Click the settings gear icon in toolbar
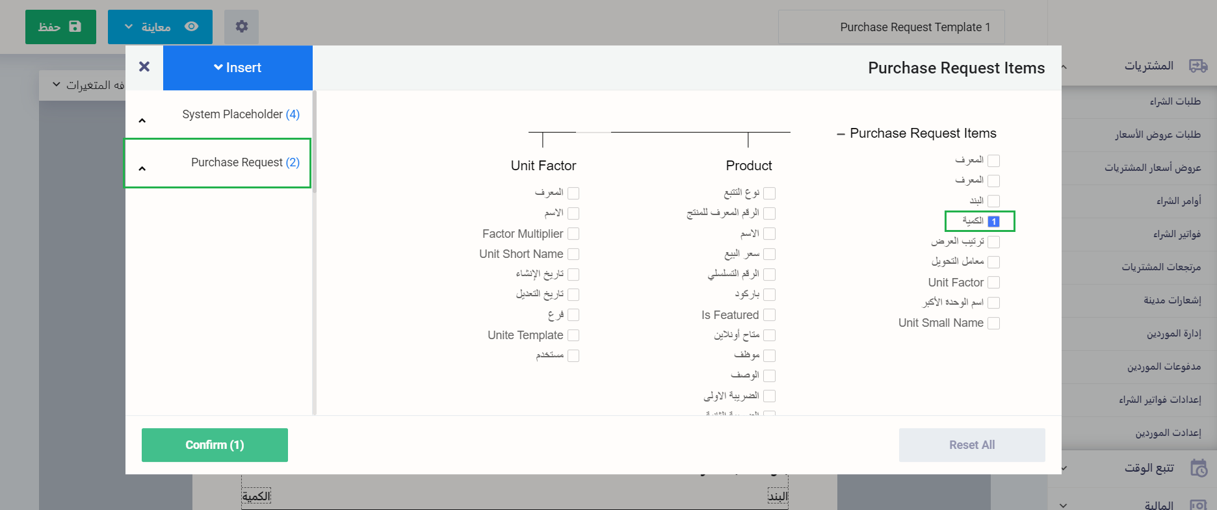 [241, 27]
